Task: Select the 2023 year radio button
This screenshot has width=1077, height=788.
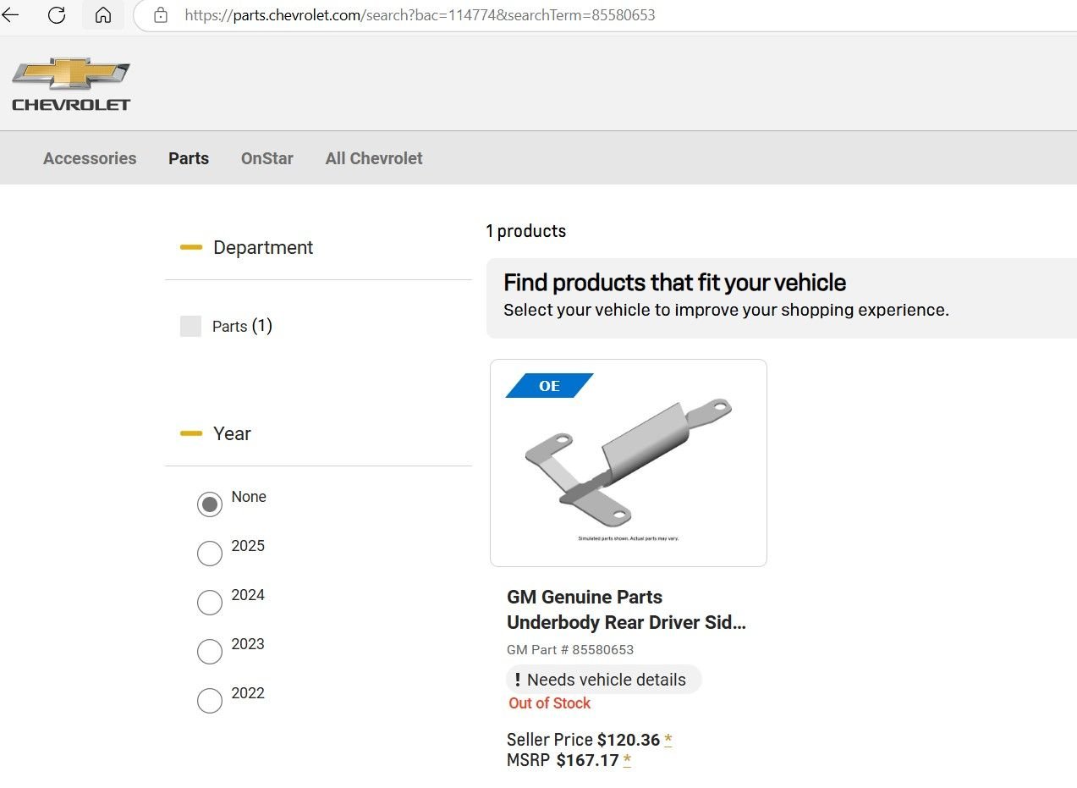Action: click(x=210, y=652)
